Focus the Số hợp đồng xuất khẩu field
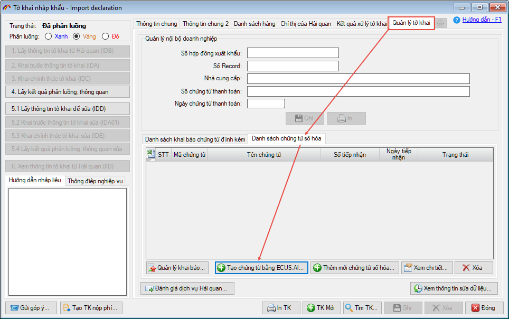The height and width of the screenshot is (319, 509). 293,53
